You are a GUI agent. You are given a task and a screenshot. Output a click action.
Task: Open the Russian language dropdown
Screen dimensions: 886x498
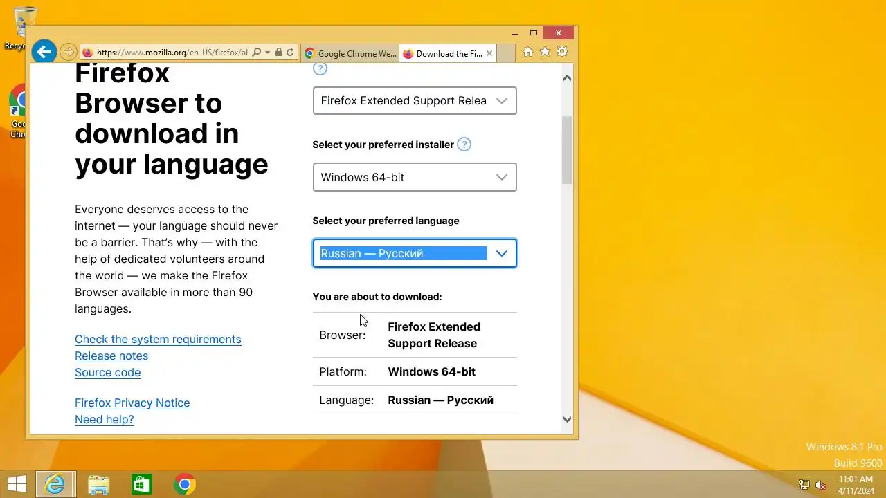pyautogui.click(x=415, y=253)
